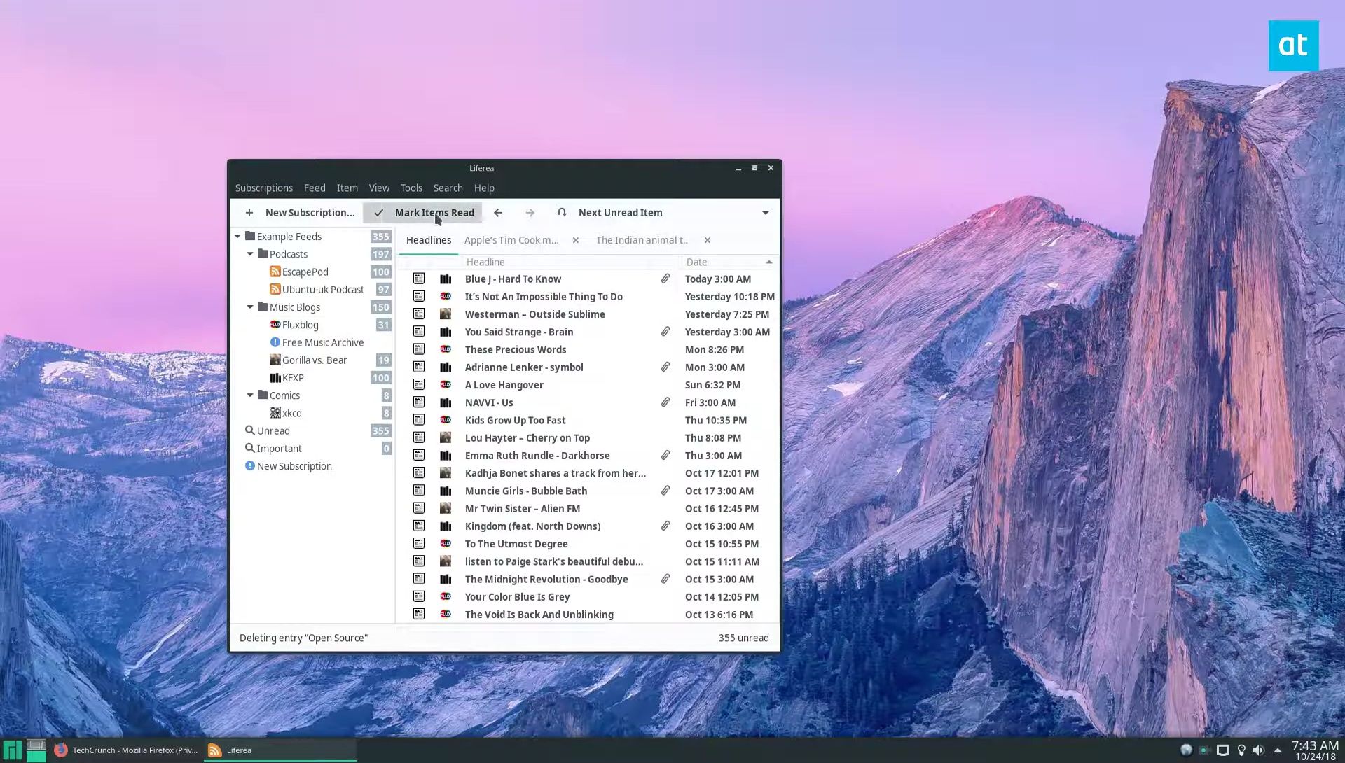Screen dimensions: 1345x763
Task: Expand hidden system tray icons arrow
Action: (1278, 750)
